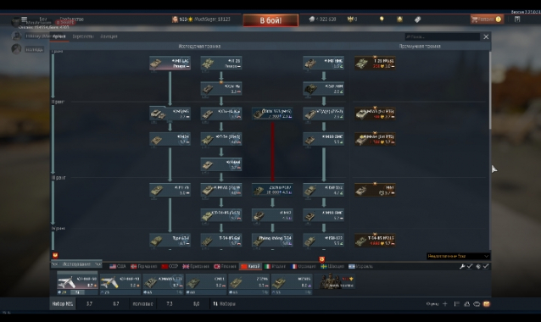
Task: Click the silver lions currency icon
Action: (312, 19)
